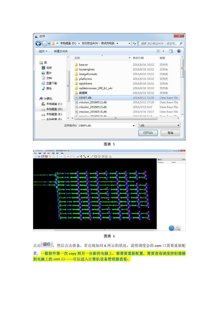The image size is (219, 310).
Task: Open the 帮助 menu in AGVFactory
Action: (x=62, y=153)
